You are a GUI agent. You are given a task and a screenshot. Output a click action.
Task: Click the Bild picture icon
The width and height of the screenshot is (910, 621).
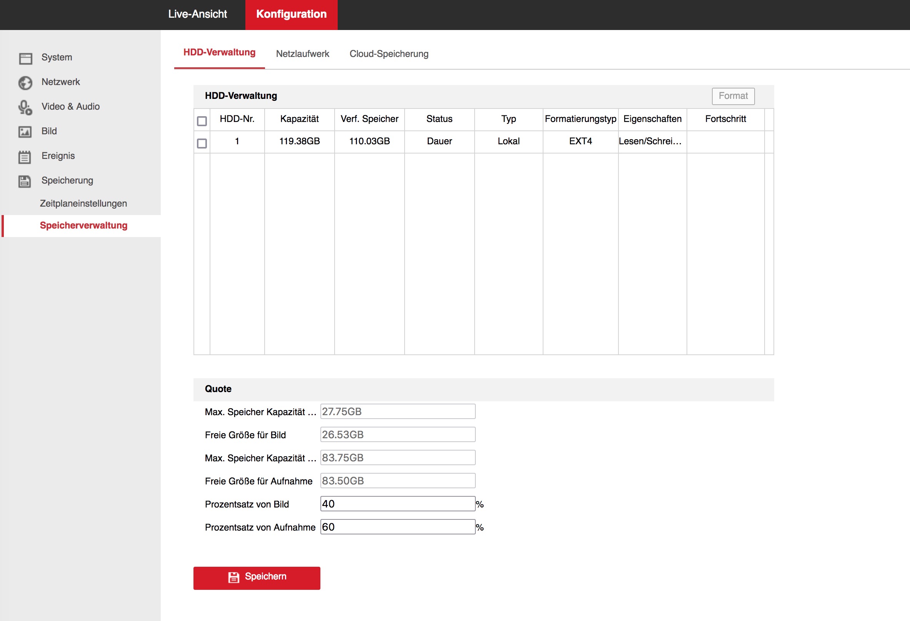[25, 132]
